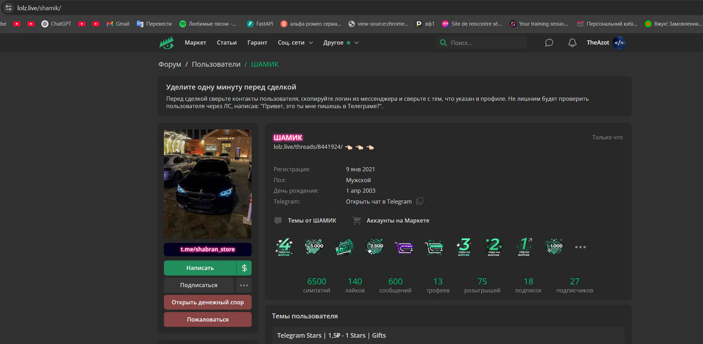
Task: Click the 18 подписок counter
Action: 528,285
